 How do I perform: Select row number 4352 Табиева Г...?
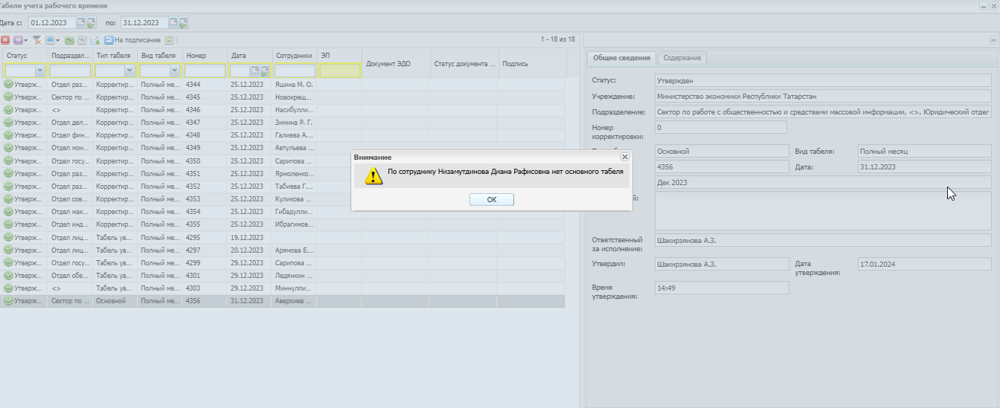tap(282, 186)
